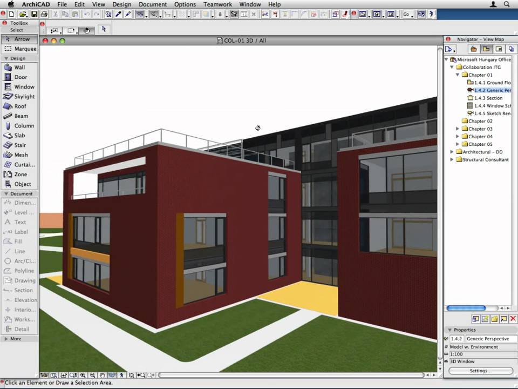
Task: Toggle the View Map button in Navigator
Action: 486,49
